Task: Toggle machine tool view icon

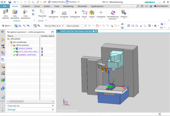Action: coord(20,26)
